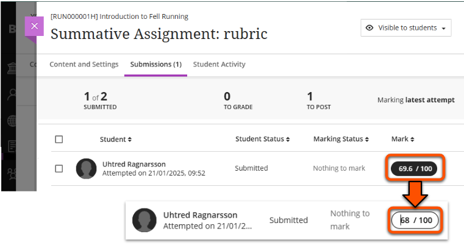Close the Summative Assignment panel
Screen dimensions: 464x245
click(34, 26)
